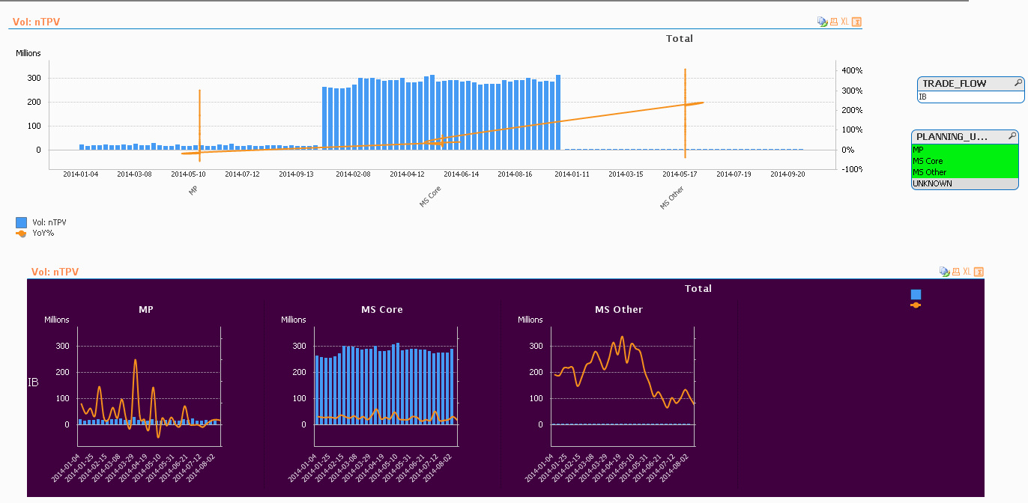The image size is (1028, 503).
Task: Click XL export icon on purple trellis chart
Action: click(x=967, y=272)
